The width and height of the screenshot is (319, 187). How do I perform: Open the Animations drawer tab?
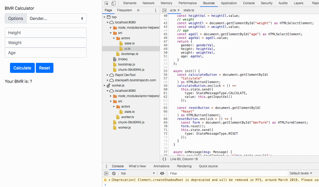161,166
